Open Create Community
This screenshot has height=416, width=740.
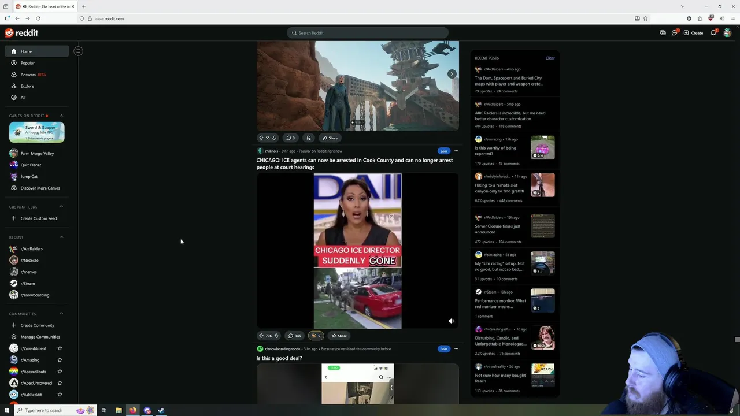pyautogui.click(x=37, y=325)
